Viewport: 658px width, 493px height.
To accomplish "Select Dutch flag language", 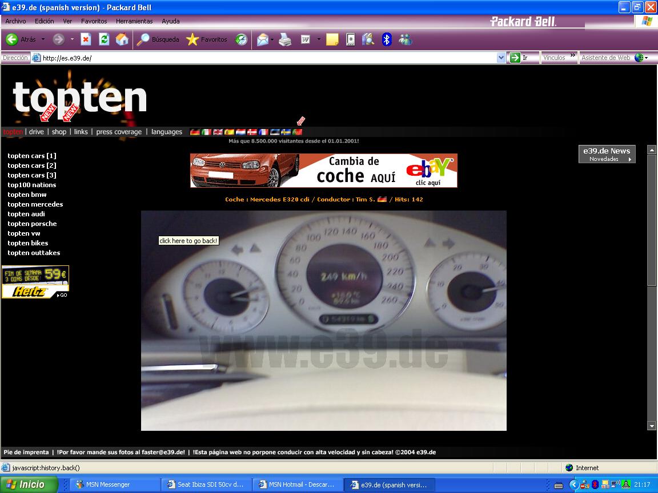I will tap(240, 132).
